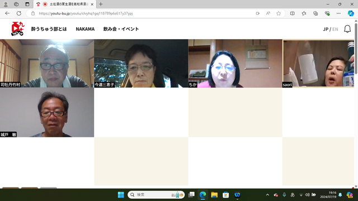Screen dimensions: 358x201
Task: Open the Copilot icon at taskbar end
Action: click(349, 195)
